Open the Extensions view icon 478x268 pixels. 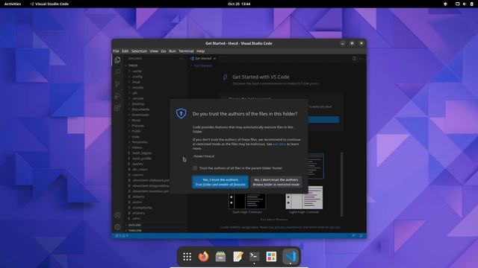point(117,108)
